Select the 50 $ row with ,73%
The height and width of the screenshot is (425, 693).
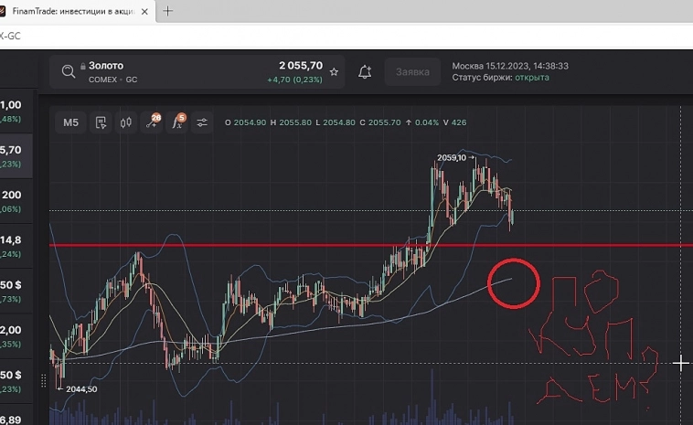point(16,292)
